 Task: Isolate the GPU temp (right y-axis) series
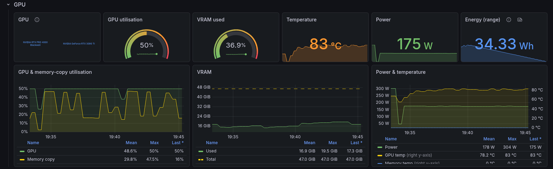pos(409,155)
